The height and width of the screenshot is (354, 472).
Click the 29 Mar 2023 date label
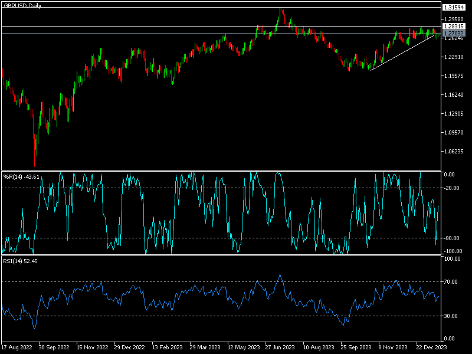205,347
